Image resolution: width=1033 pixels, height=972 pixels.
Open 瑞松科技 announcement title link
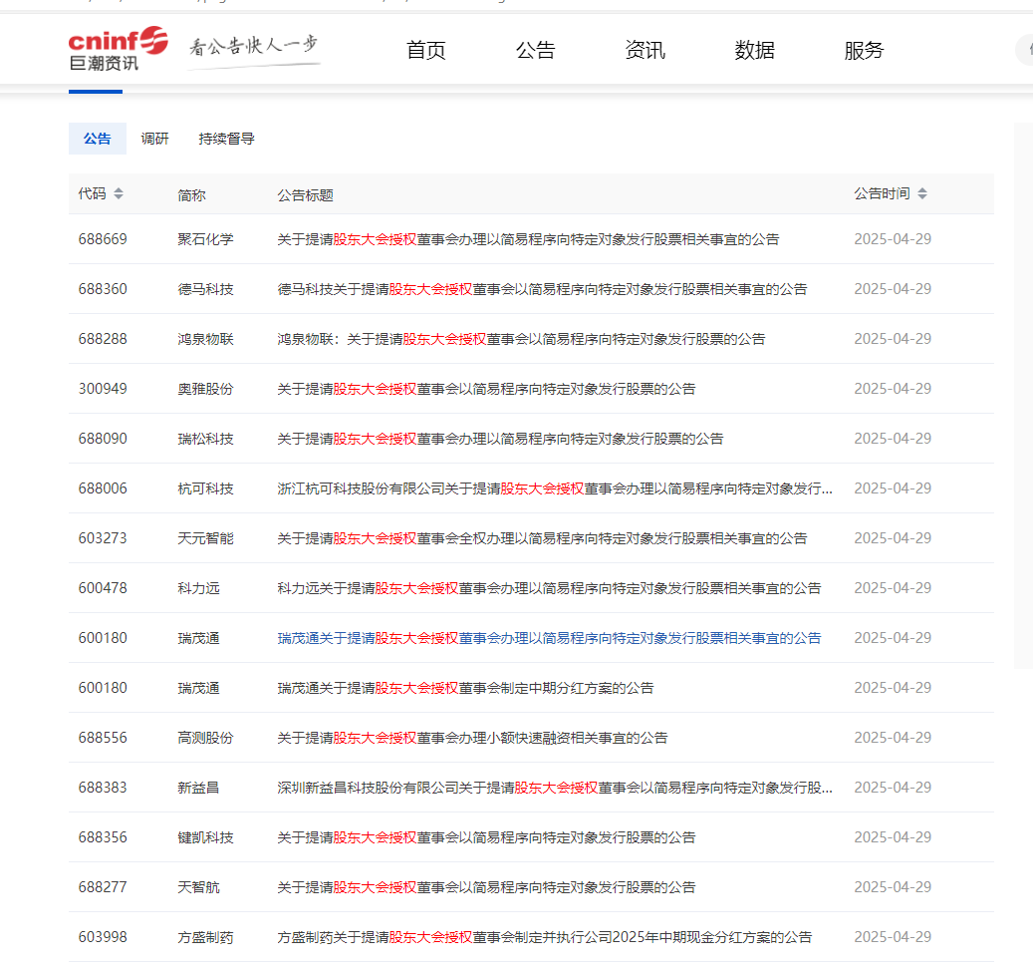(500, 439)
